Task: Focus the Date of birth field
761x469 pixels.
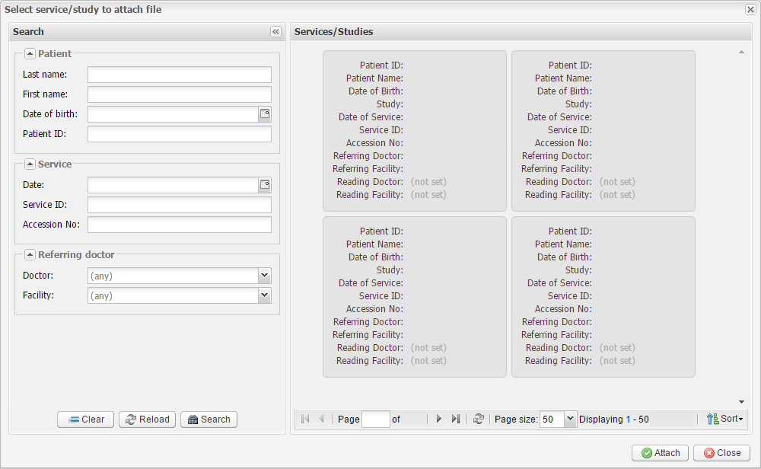Action: click(x=173, y=114)
